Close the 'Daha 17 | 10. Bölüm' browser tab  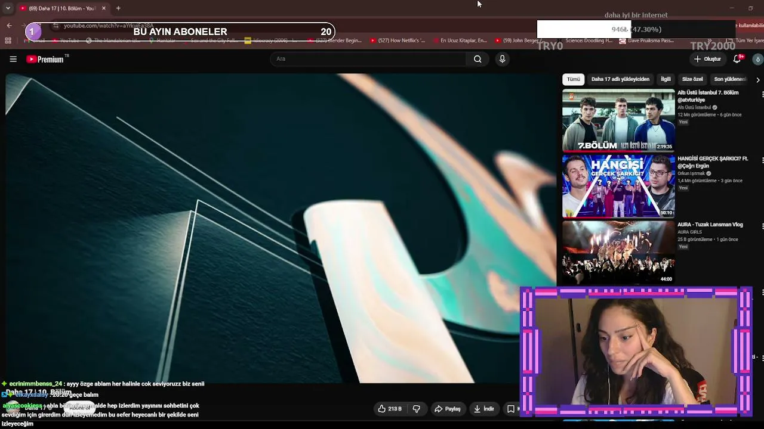point(103,8)
